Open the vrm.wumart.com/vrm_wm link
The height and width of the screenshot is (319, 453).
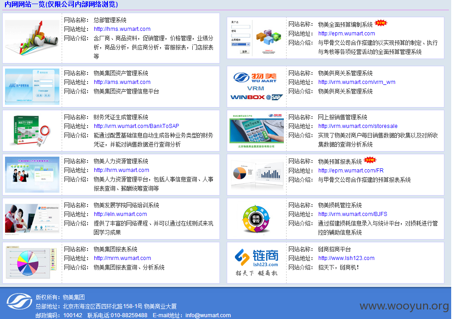pos(356,82)
